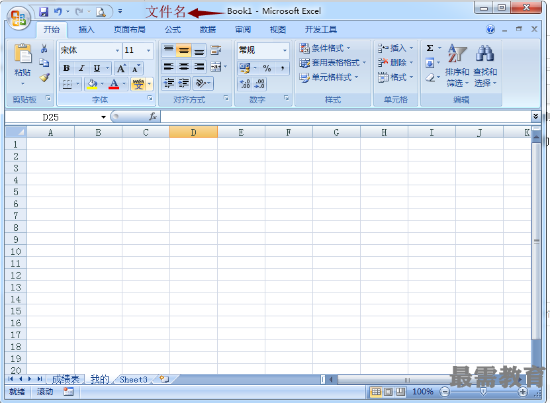
Task: Increase indent icon
Action: [183, 83]
